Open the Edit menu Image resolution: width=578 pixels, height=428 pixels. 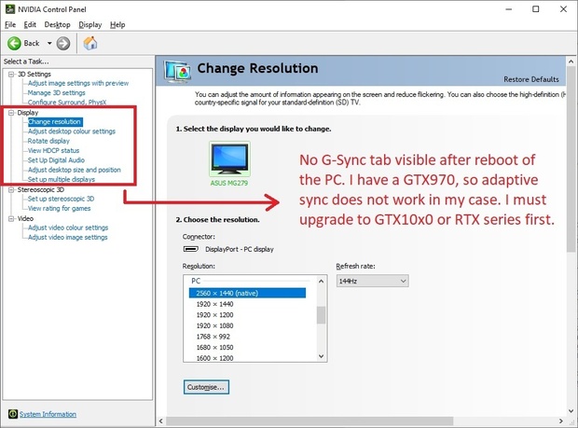point(30,24)
